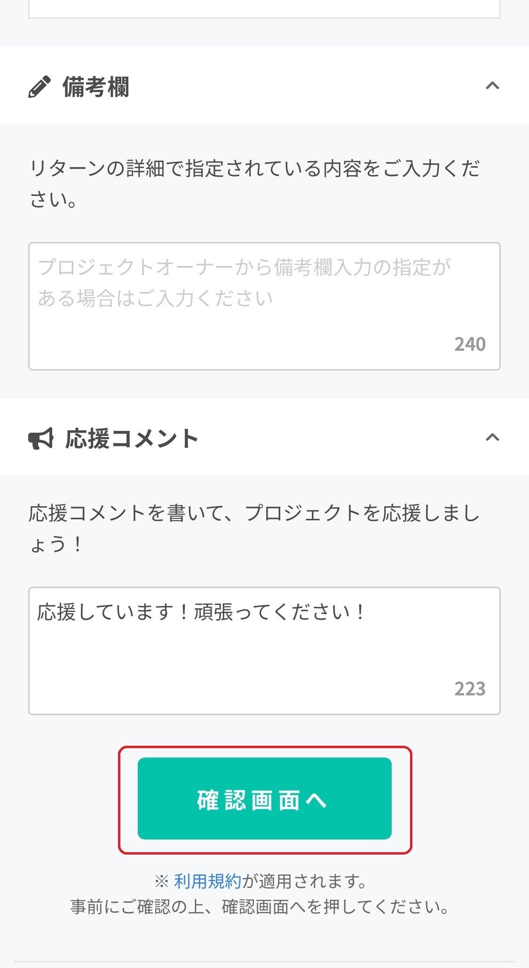Click the 223 remaining characters counter
This screenshot has height=968, width=529.
pyautogui.click(x=469, y=689)
